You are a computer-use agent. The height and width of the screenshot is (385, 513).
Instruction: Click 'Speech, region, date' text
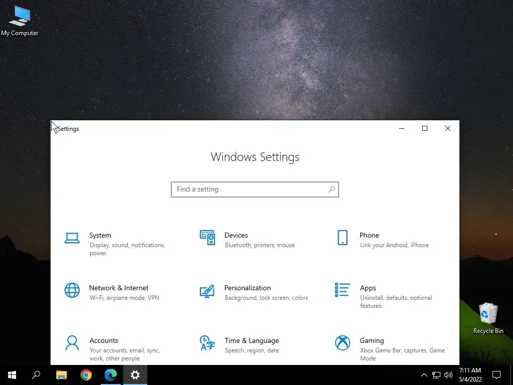click(x=252, y=350)
